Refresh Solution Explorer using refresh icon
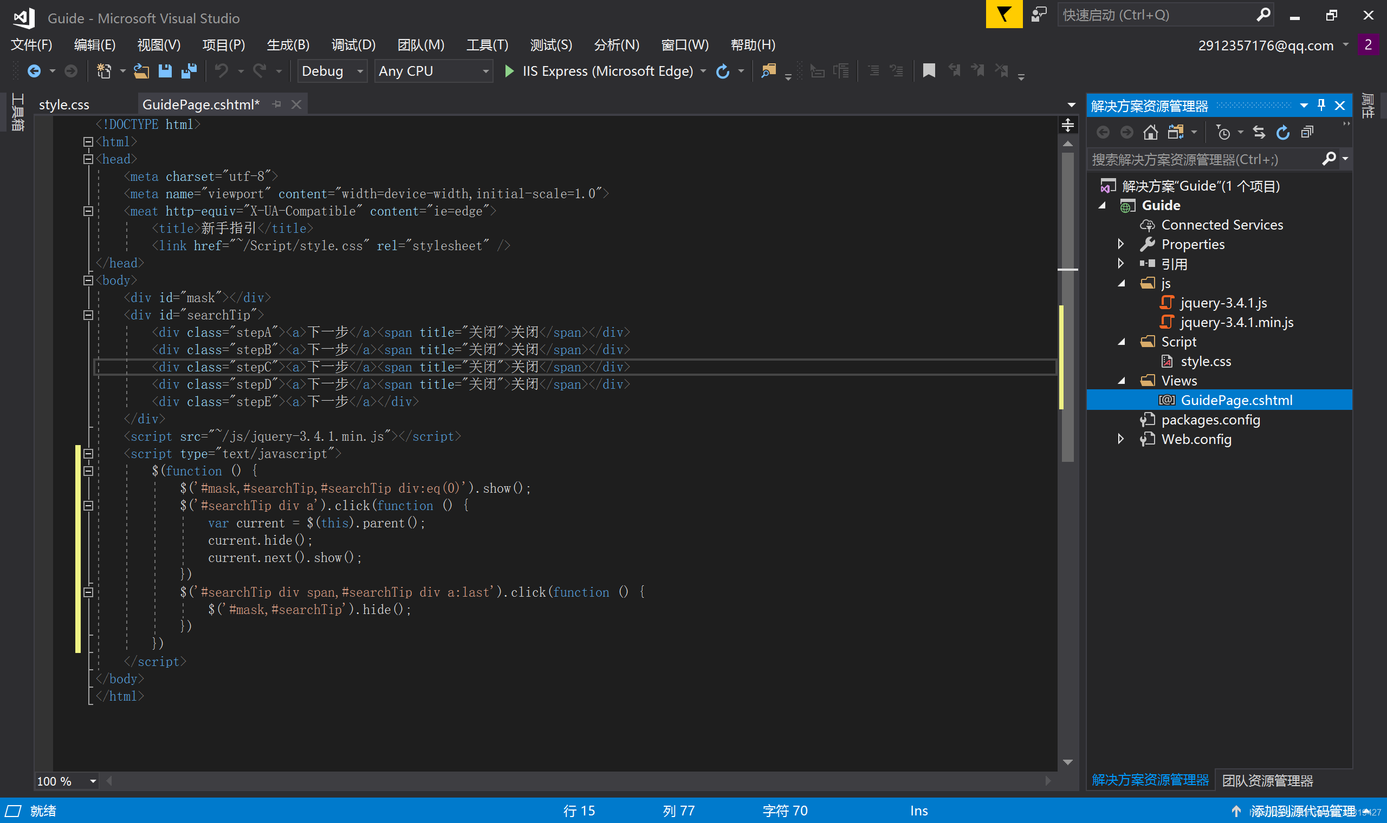This screenshot has width=1387, height=823. pyautogui.click(x=1282, y=133)
